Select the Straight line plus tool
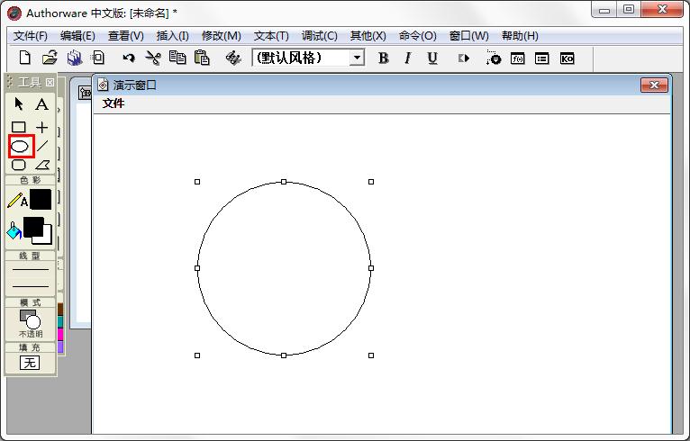This screenshot has width=690, height=441. point(41,127)
